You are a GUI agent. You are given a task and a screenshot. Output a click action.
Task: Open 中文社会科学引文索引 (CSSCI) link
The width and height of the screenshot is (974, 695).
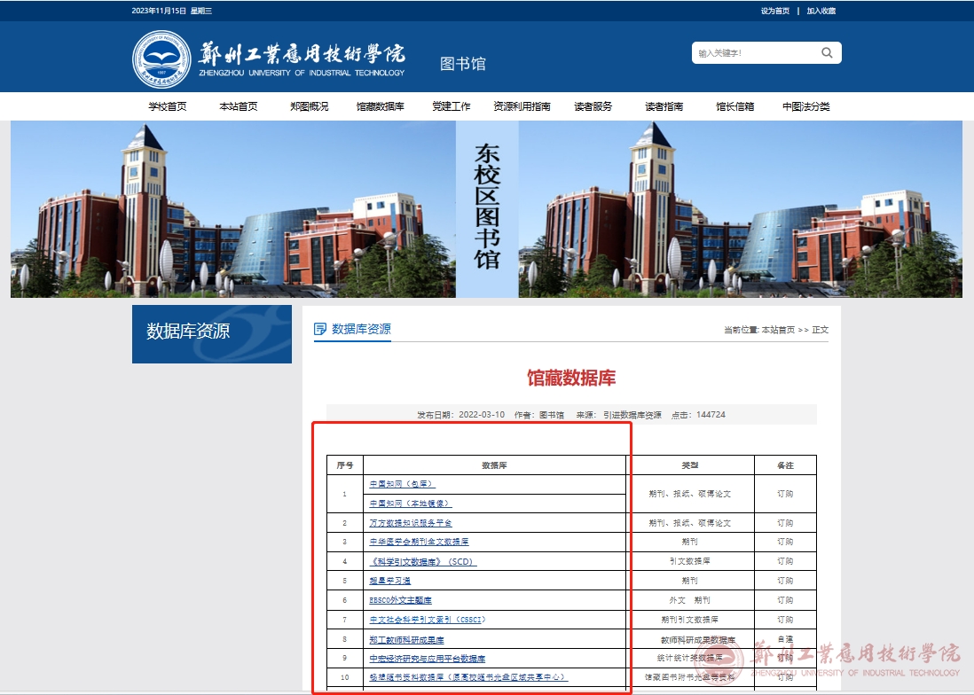(428, 620)
